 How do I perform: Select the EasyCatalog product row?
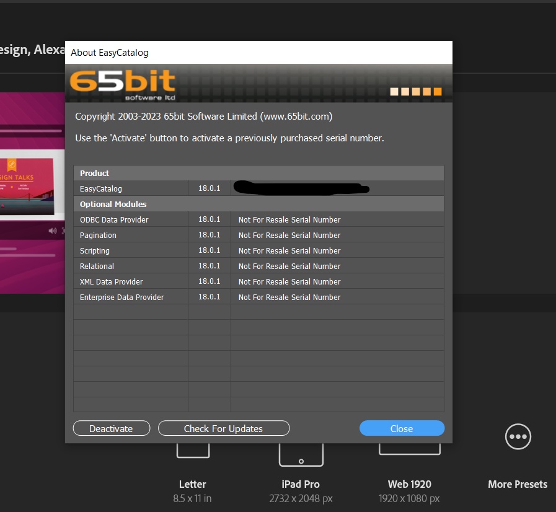tap(130, 188)
